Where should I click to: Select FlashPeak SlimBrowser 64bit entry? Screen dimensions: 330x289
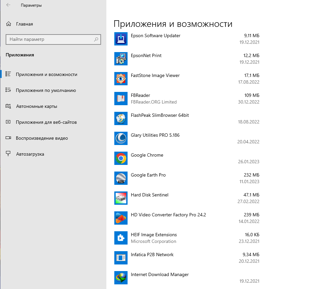[160, 115]
